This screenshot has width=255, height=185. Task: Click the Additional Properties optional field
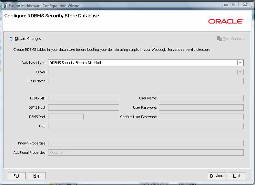pyautogui.click(x=146, y=153)
